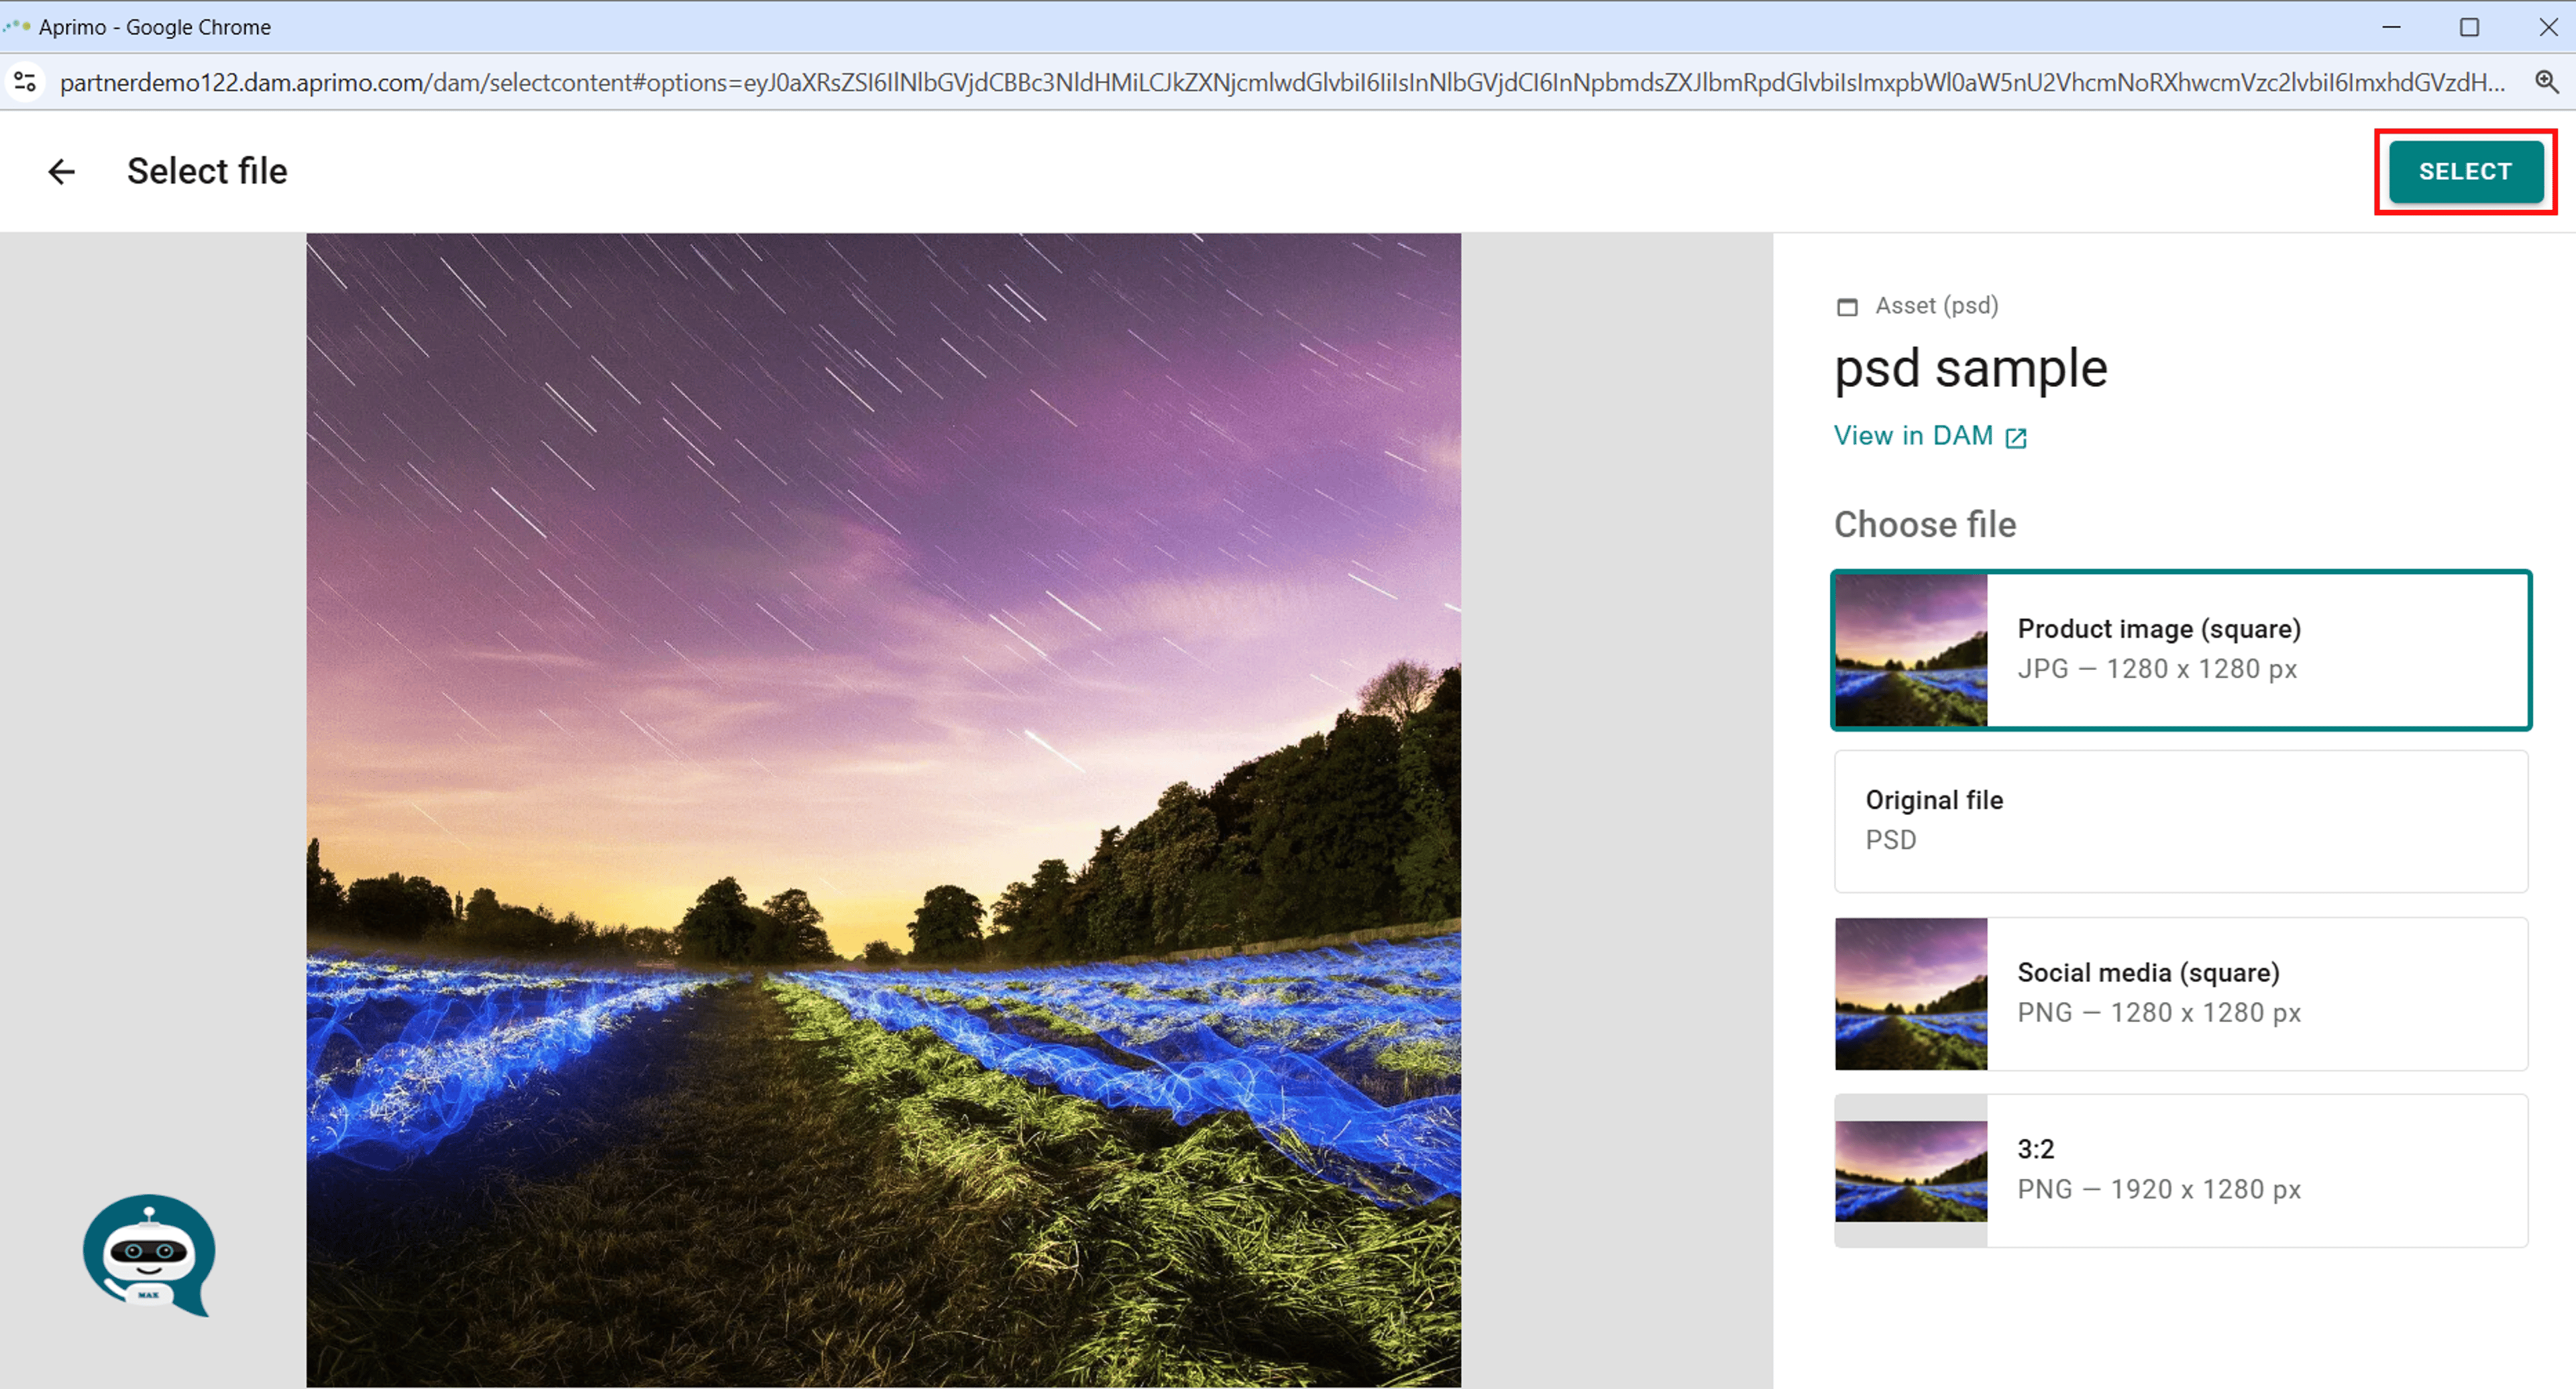Choose the Original file PSD option
The width and height of the screenshot is (2576, 1389).
[2181, 821]
